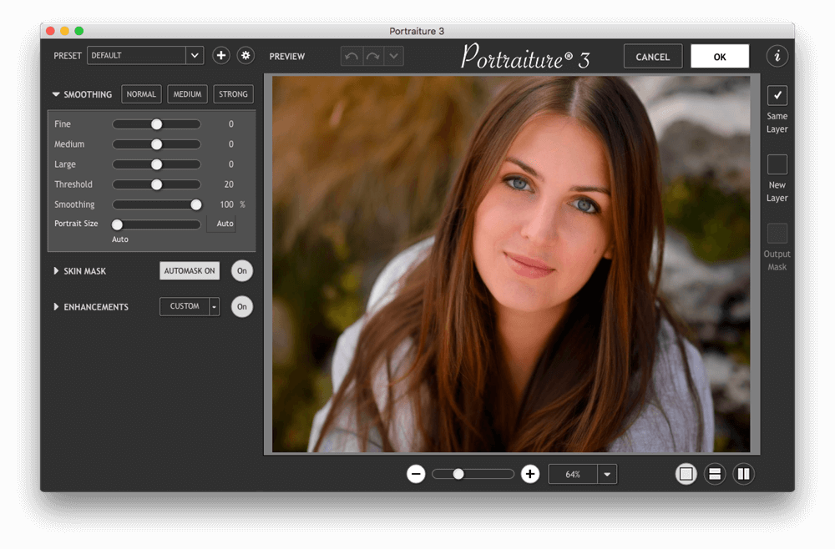835x549 pixels.
Task: Open preset settings gear icon
Action: tap(245, 56)
